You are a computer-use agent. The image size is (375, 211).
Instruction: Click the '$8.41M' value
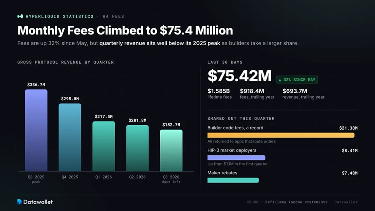[350, 150]
